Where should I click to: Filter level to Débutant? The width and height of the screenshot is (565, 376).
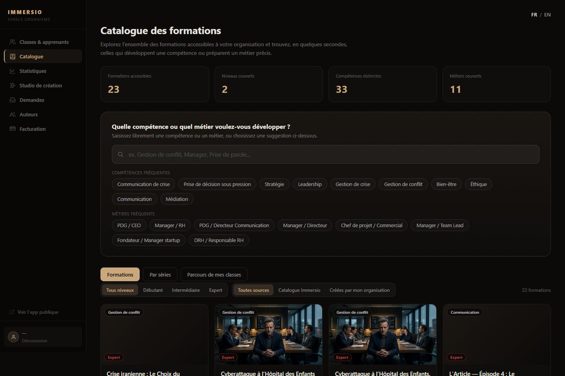pyautogui.click(x=153, y=290)
